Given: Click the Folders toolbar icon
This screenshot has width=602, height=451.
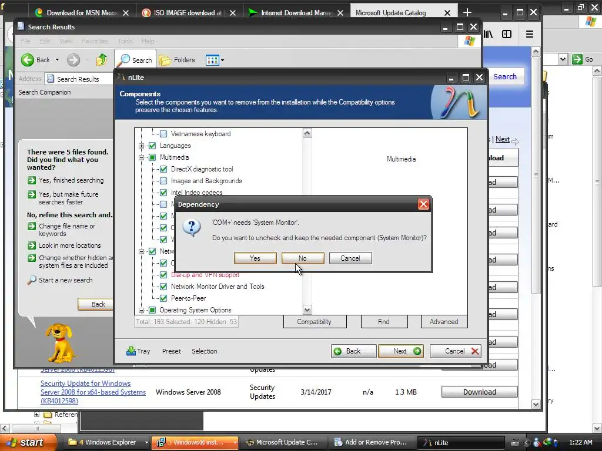Looking at the screenshot, I should pyautogui.click(x=165, y=60).
